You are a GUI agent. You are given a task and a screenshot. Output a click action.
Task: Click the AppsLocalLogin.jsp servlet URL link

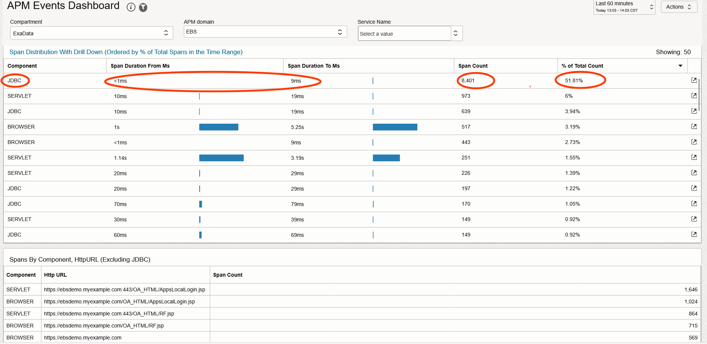pos(124,289)
